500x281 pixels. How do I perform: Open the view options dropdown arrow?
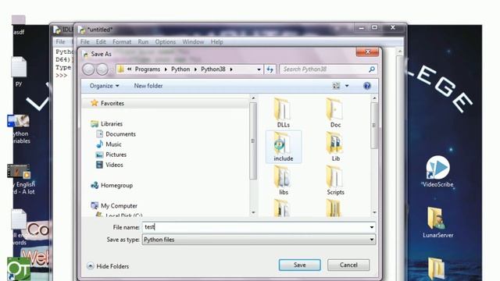tap(347, 86)
